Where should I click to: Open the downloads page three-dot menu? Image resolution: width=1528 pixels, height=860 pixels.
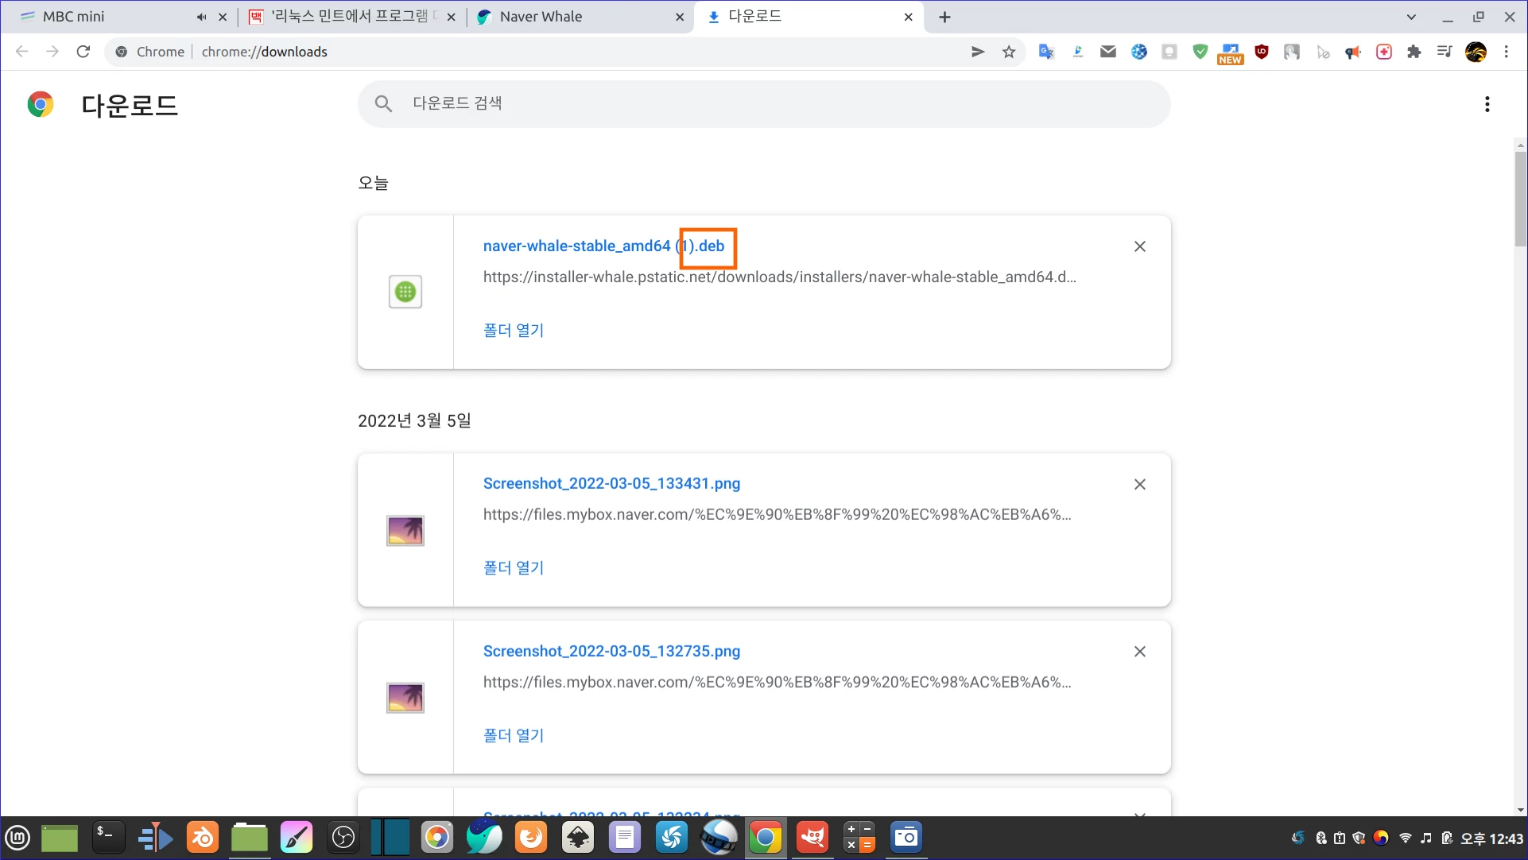[x=1487, y=104]
